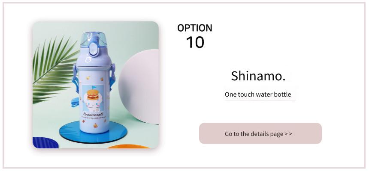The width and height of the screenshot is (369, 171).
Task: Click the large white disc behind bottle
Action: click(x=139, y=86)
